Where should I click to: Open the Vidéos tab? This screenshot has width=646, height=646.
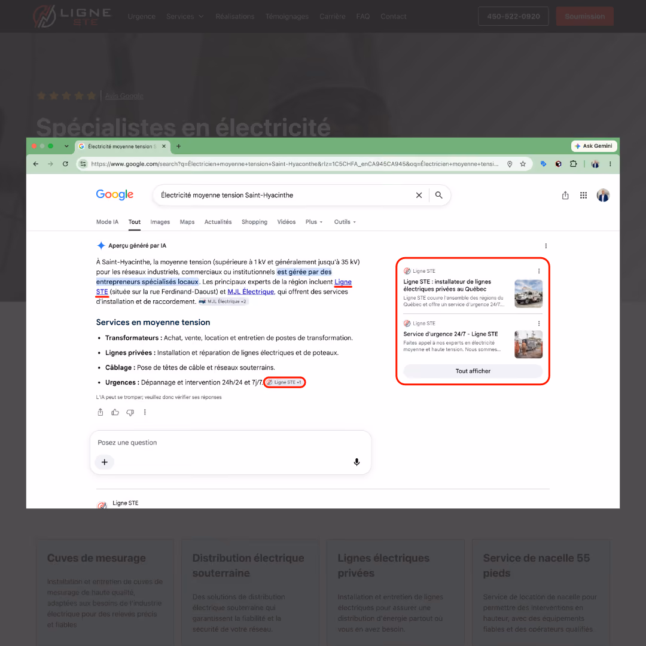click(x=287, y=222)
